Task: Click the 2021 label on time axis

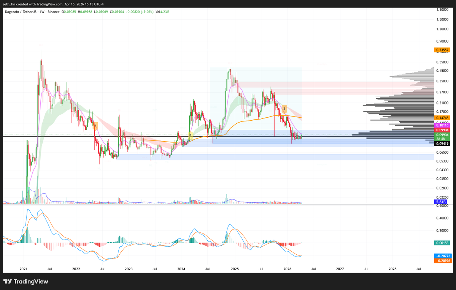Action: pos(24,269)
